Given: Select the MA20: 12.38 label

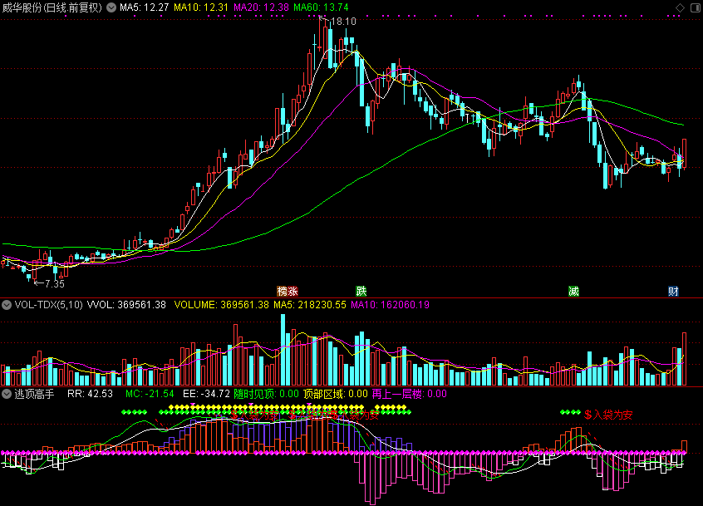Looking at the screenshot, I should click(x=261, y=7).
